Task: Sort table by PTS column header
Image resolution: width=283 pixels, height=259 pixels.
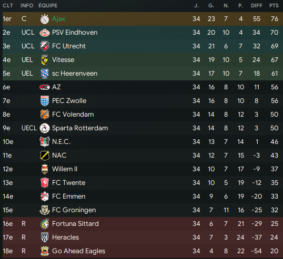Action: pos(274,6)
